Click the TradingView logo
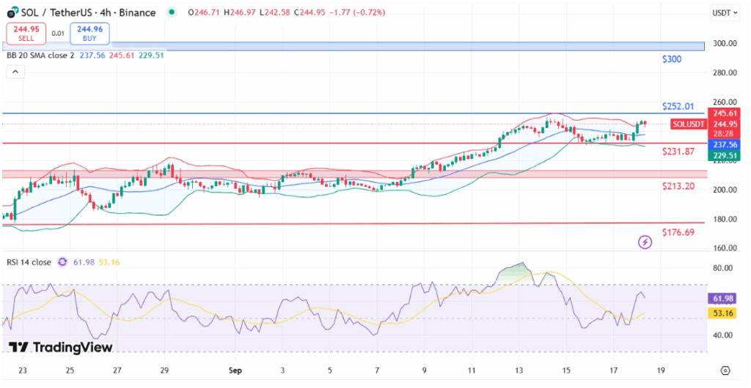Viewport: 751px width, 388px height. tap(61, 348)
